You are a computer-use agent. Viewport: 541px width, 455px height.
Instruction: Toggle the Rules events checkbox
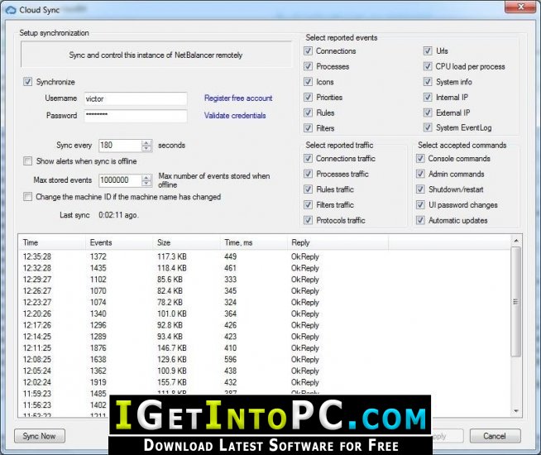(x=308, y=113)
